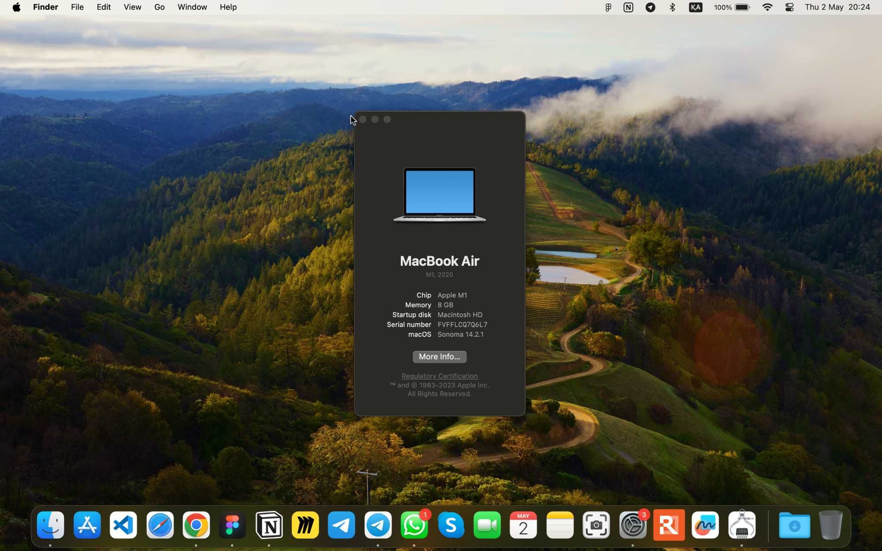The image size is (882, 551).
Task: Open the yellow Notes app in Dock
Action: coord(560,525)
